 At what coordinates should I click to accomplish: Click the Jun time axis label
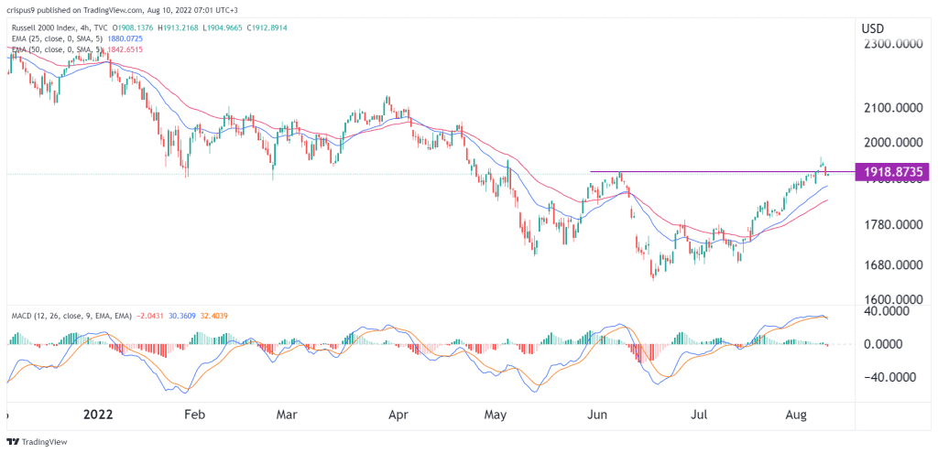tap(599, 415)
